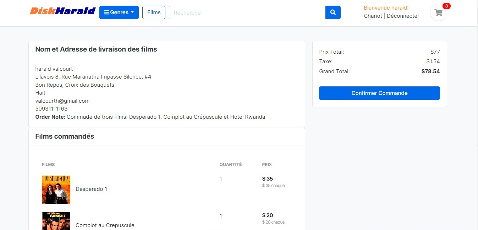The image size is (478, 230).
Task: Select the Desperado 1 film title
Action: tap(91, 189)
